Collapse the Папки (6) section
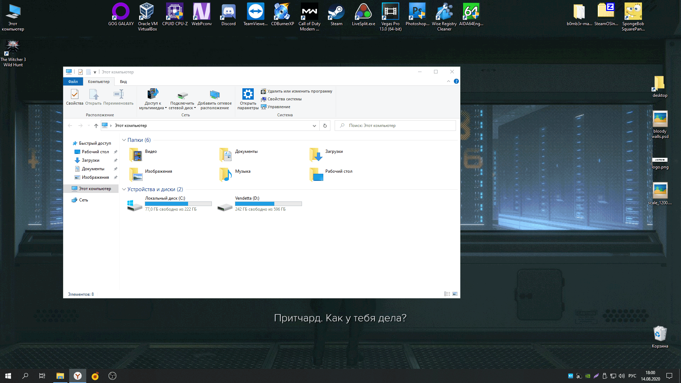 (124, 140)
